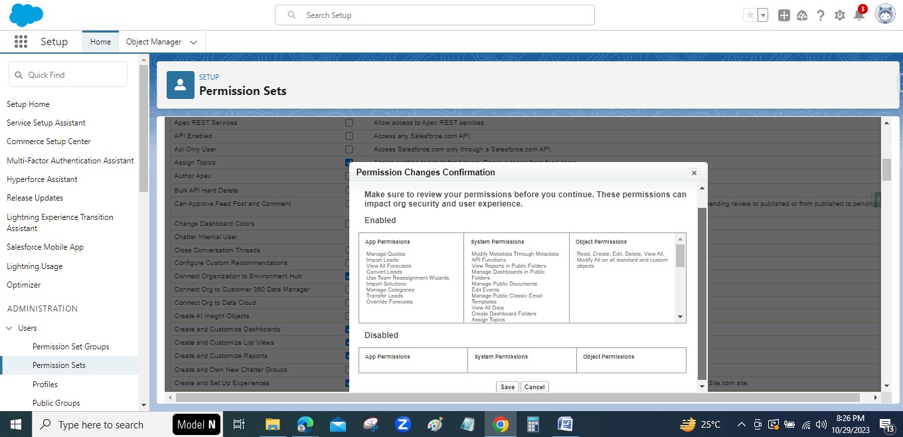Open the Windows Start menu

point(16,424)
